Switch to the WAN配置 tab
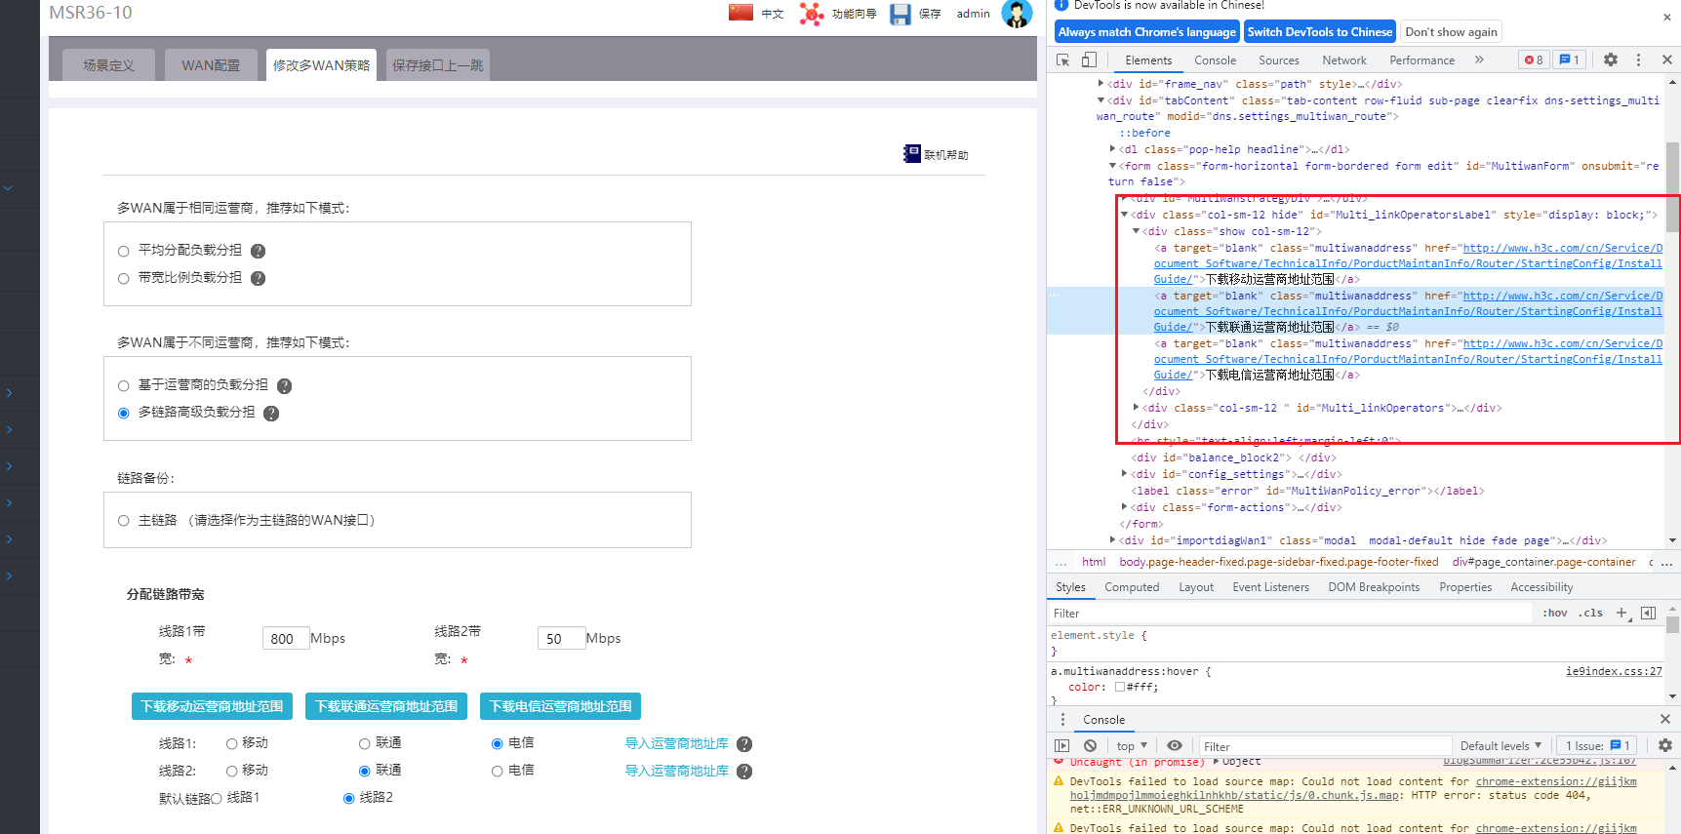Viewport: 1681px width, 834px height. coord(211,65)
